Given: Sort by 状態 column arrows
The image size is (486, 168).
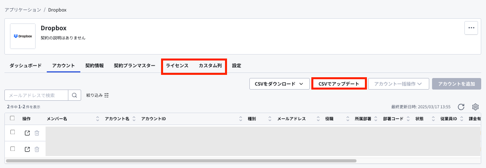Looking at the screenshot, I should point(433,119).
